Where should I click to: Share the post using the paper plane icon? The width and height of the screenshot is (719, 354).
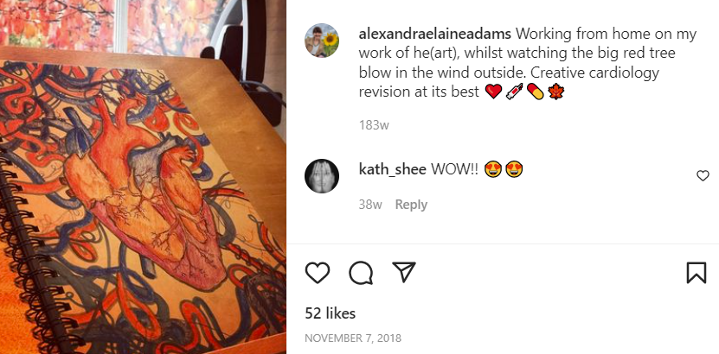click(x=404, y=272)
